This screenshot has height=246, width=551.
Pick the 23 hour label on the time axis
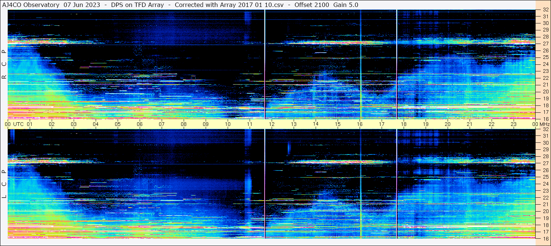coord(513,124)
